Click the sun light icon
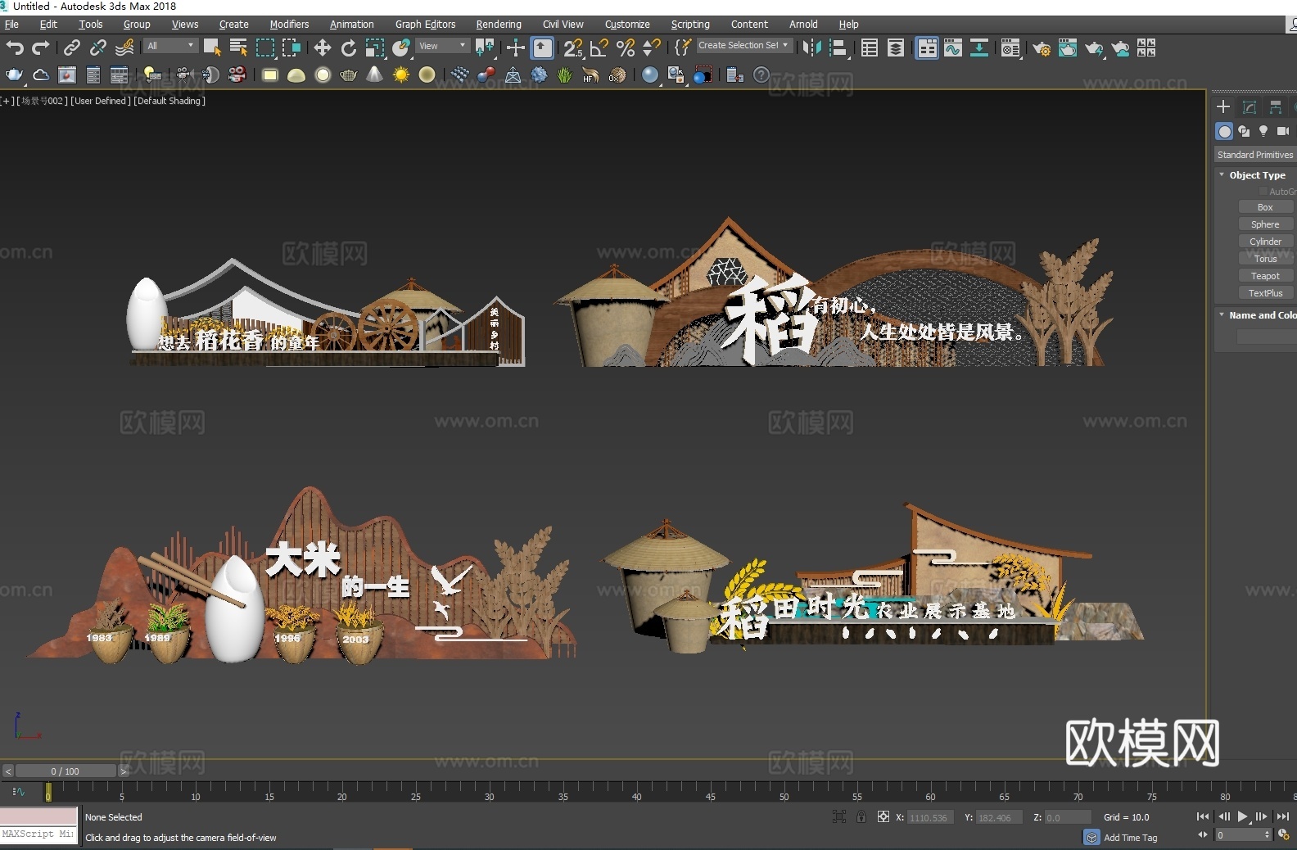1297x850 pixels. 400,75
